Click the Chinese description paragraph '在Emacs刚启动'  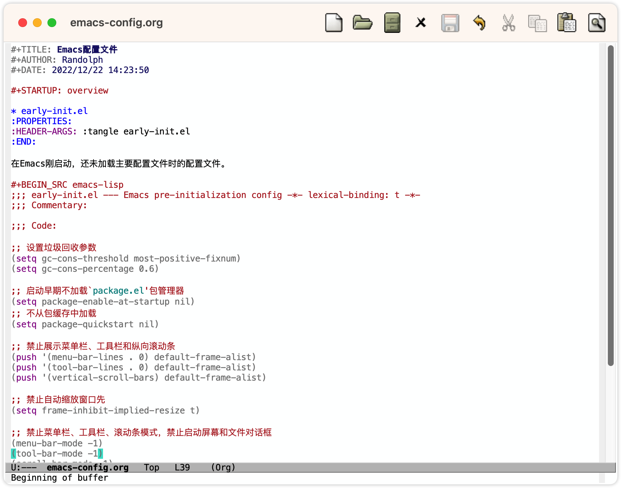pyautogui.click(x=118, y=164)
